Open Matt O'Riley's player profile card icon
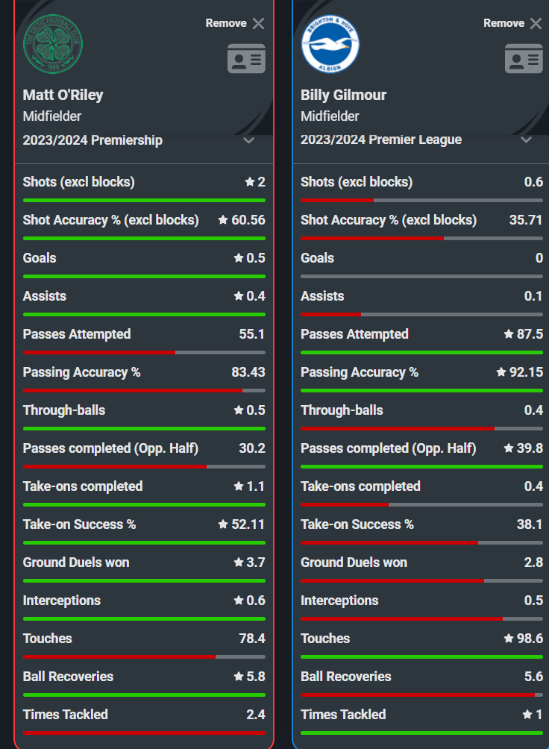This screenshot has height=749, width=549. coord(246,59)
